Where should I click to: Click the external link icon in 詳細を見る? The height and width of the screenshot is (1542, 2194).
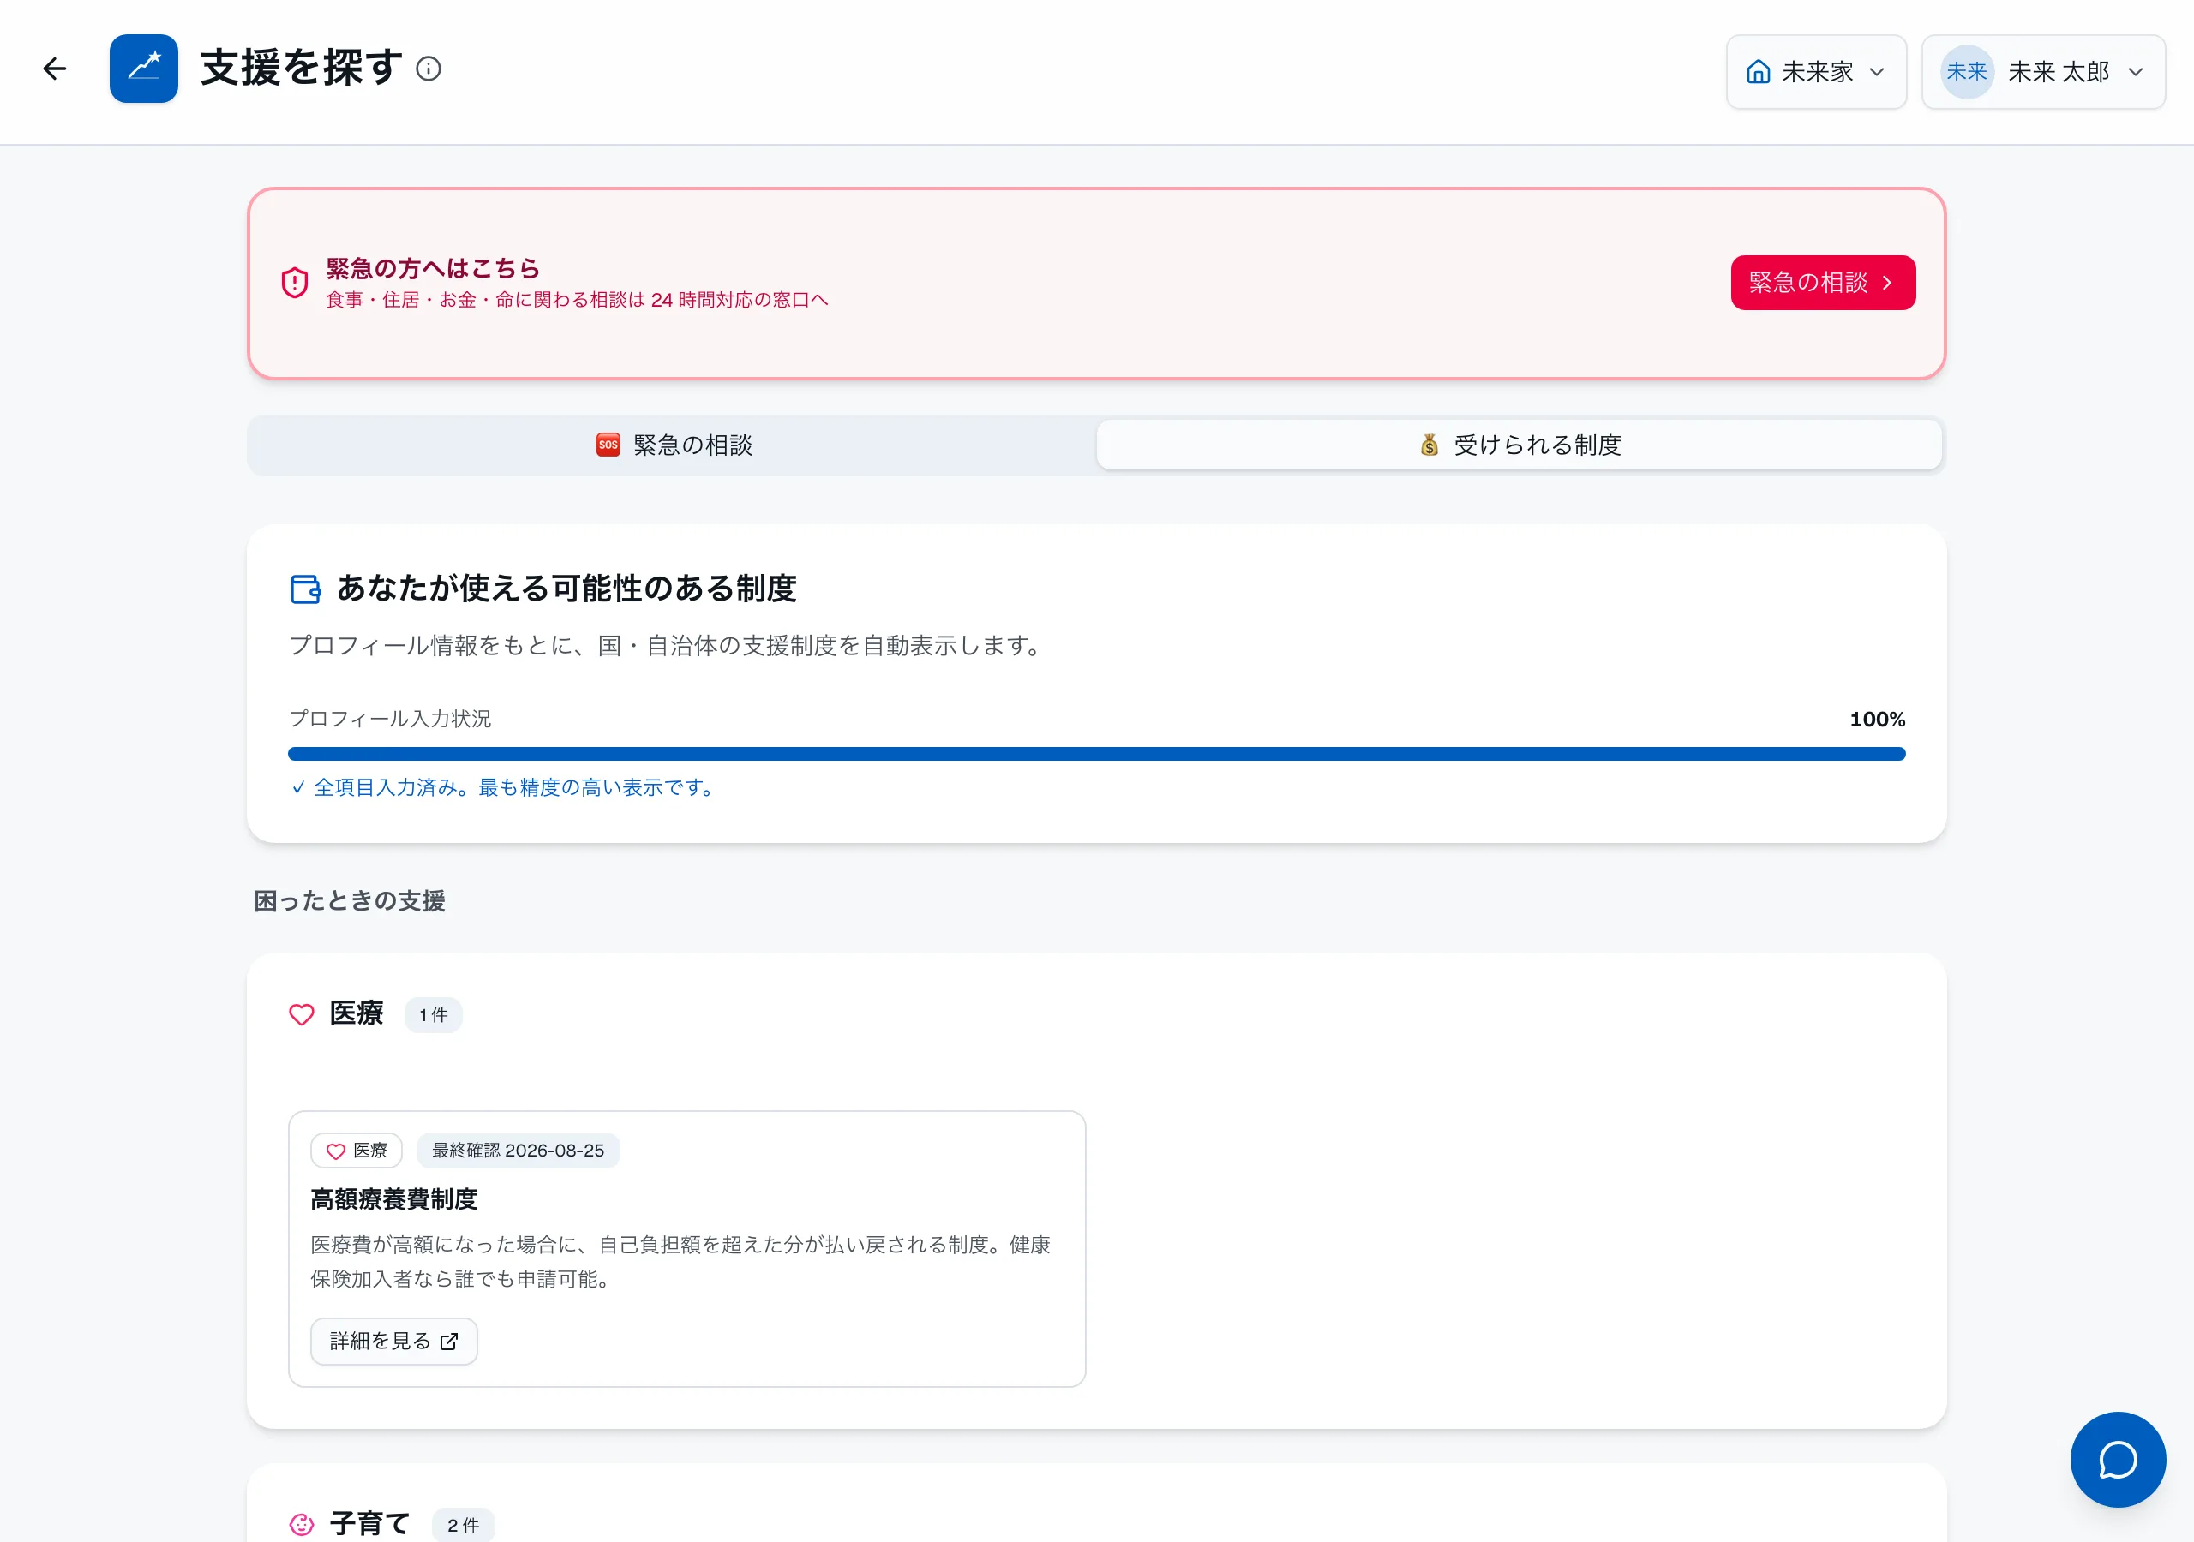point(449,1342)
